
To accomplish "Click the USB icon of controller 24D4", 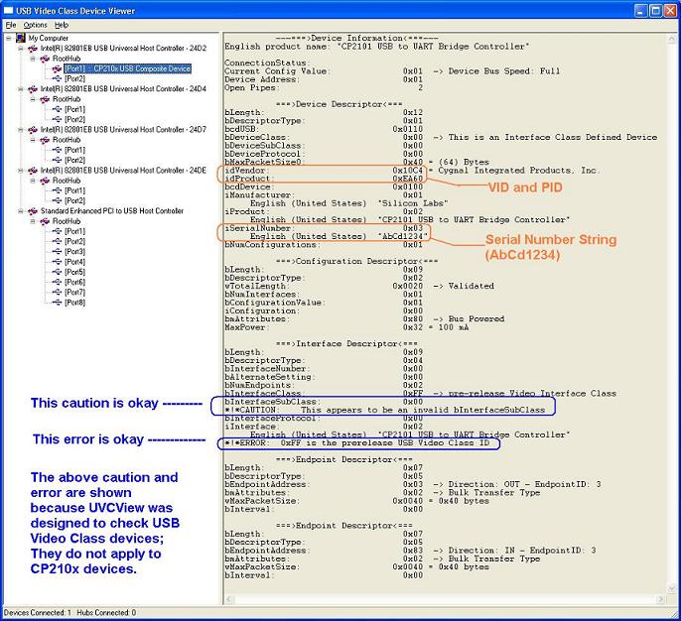I will tap(33, 89).
